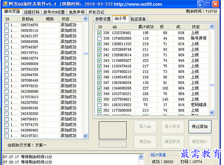Click scroll down arrow of target QQ list
The width and height of the screenshot is (224, 165).
[x=85, y=136]
